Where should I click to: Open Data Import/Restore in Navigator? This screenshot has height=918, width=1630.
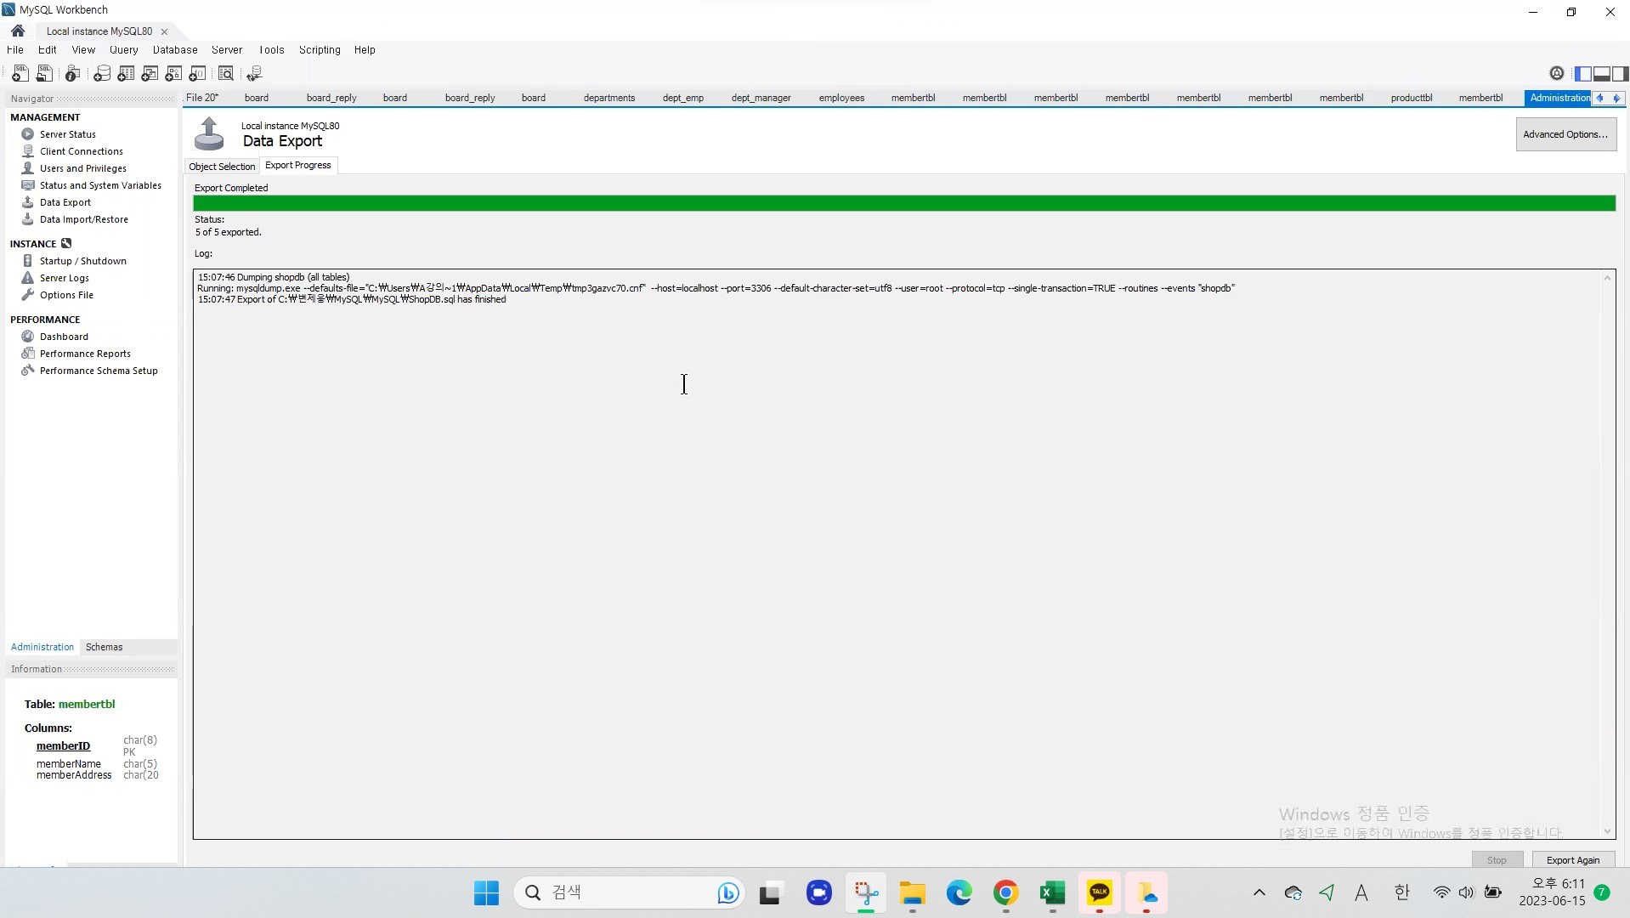84,219
